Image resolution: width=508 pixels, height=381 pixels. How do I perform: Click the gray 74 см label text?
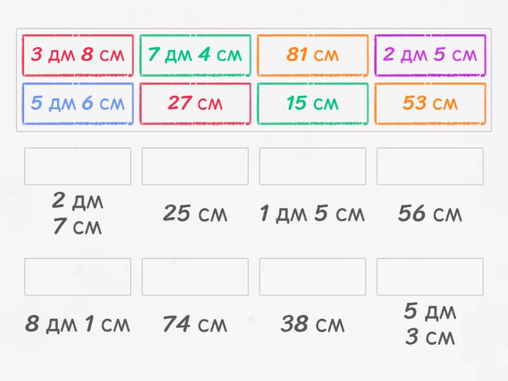[x=195, y=324]
